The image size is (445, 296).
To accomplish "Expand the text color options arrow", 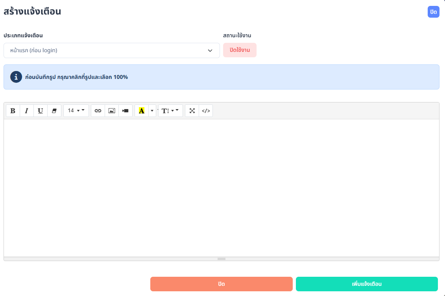I will coord(152,111).
